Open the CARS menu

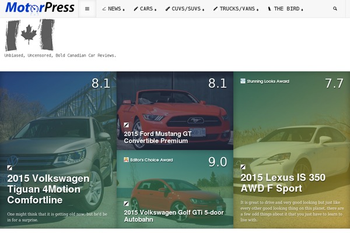coord(145,9)
